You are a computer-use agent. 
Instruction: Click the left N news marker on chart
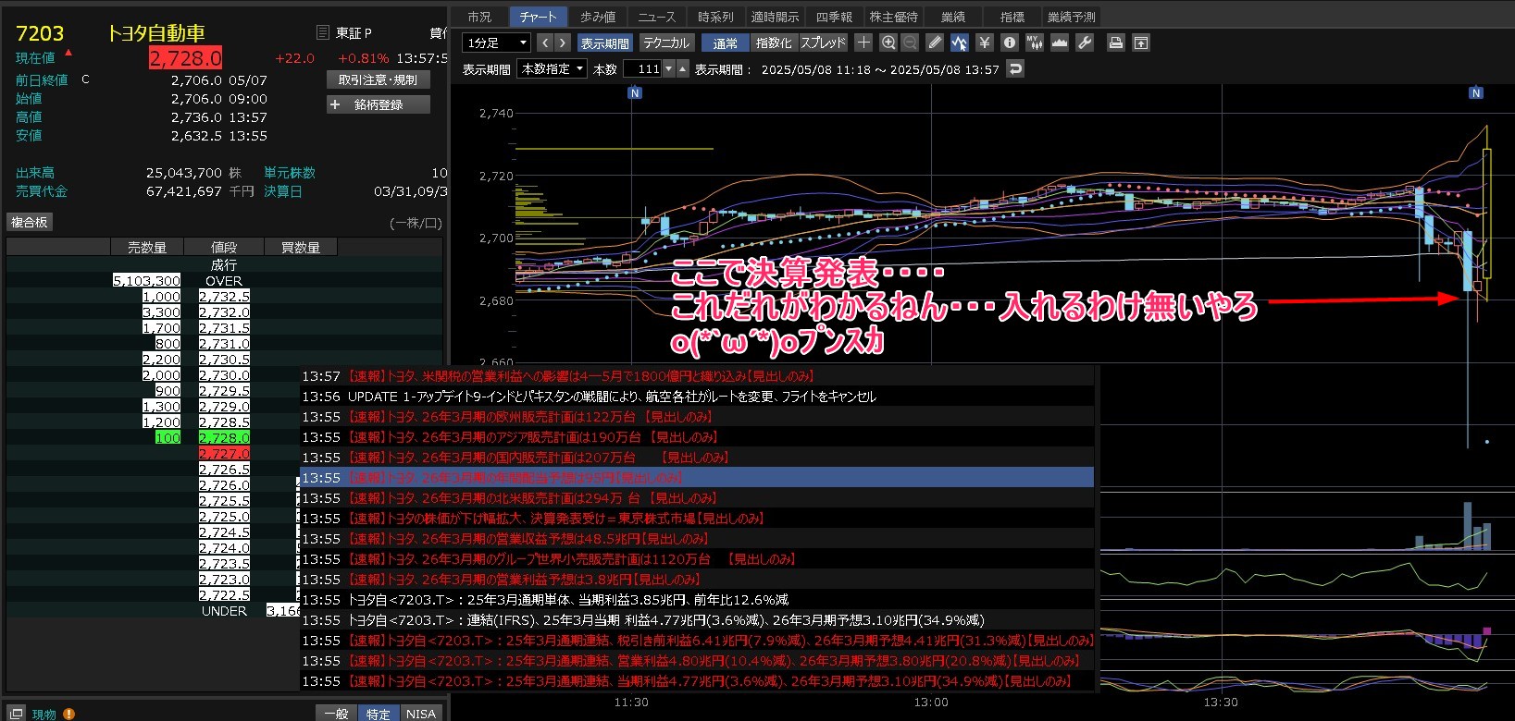634,92
